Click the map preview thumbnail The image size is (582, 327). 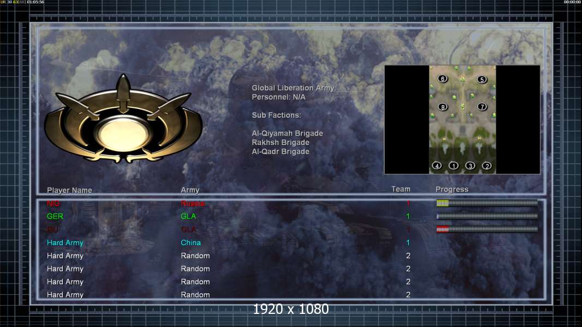(462, 119)
